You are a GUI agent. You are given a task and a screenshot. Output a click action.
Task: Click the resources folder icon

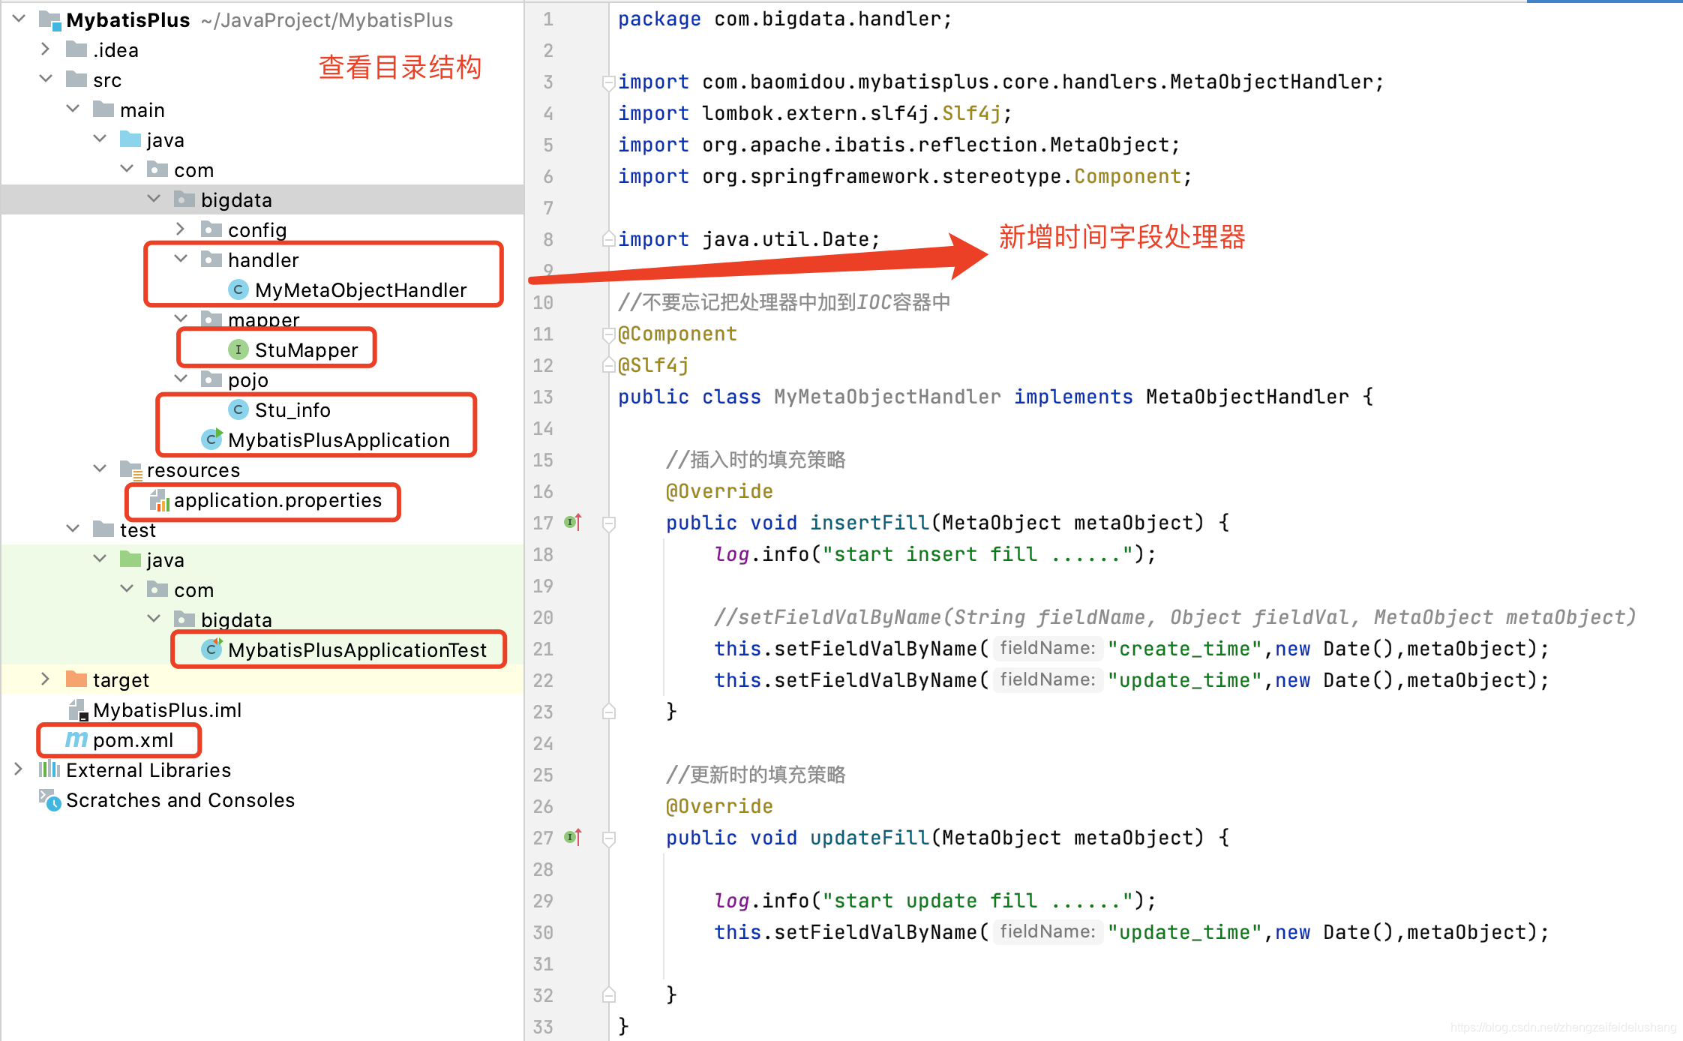pos(130,470)
